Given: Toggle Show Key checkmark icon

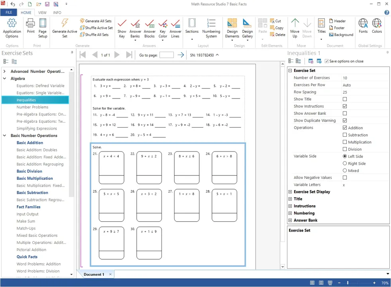Looking at the screenshot, I should click(x=122, y=23).
